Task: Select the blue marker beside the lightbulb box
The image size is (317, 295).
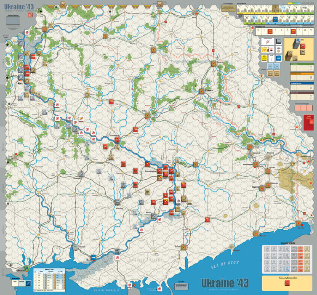Action: point(279,58)
